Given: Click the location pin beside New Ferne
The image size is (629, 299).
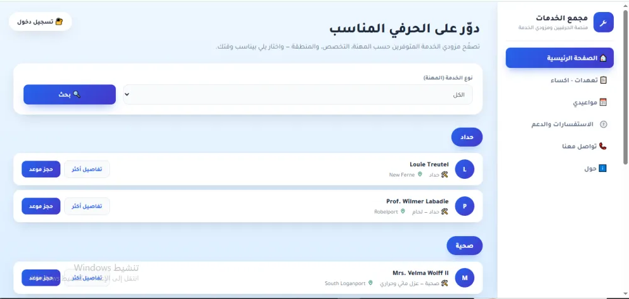Looking at the screenshot, I should pyautogui.click(x=420, y=174).
